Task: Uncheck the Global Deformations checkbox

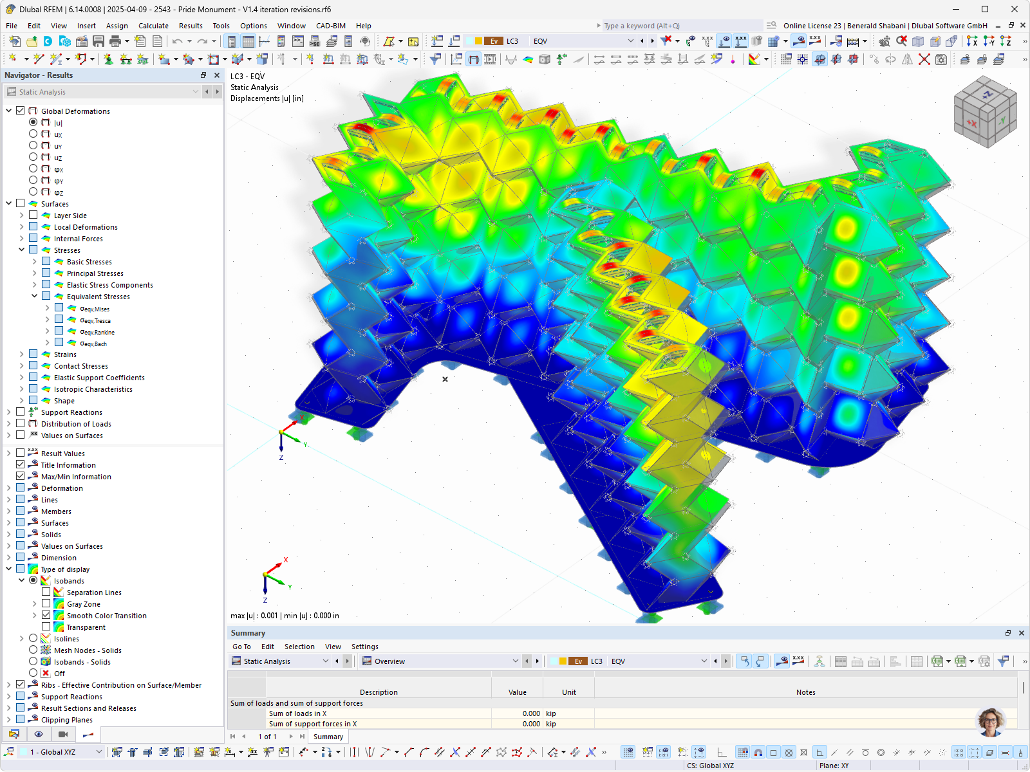Action: (x=21, y=111)
